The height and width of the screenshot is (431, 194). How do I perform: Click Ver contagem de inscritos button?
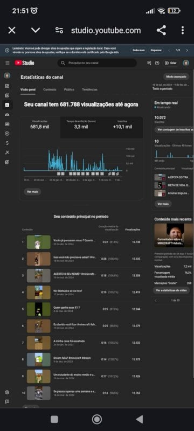click(174, 129)
